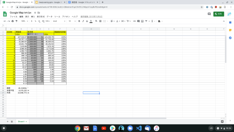234x132 pixels.
Task: Open the データ menu
Action: point(50,16)
